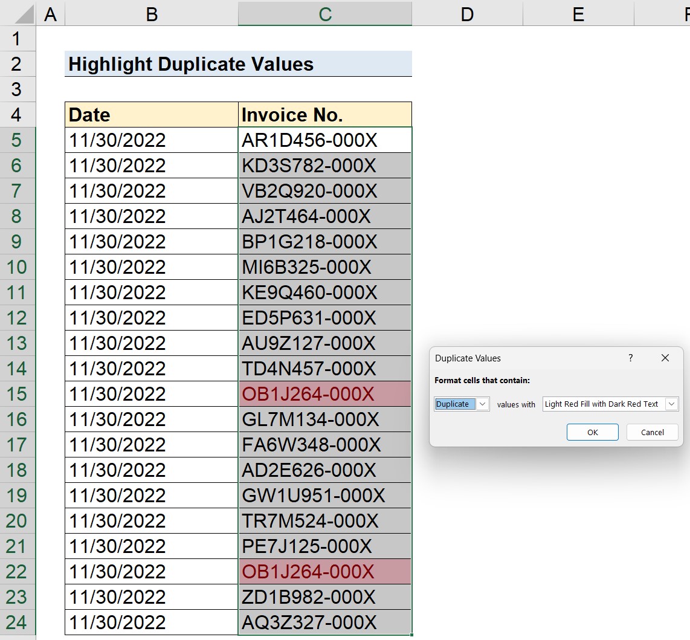The image size is (690, 640).
Task: Click the highlighted OB1J264-000X cell in row 22
Action: [x=324, y=571]
